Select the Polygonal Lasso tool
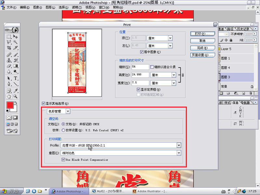The image size is (260, 195). coord(9,42)
